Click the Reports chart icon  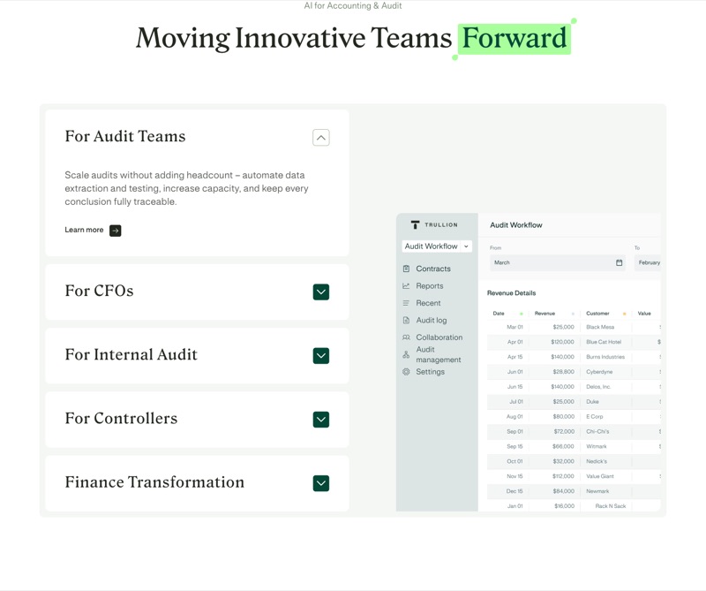[x=406, y=286]
